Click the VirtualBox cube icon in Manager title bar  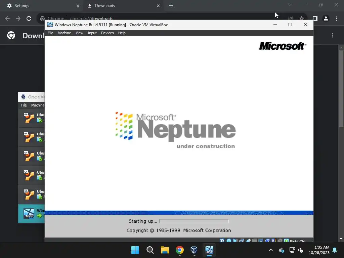tap(23, 97)
